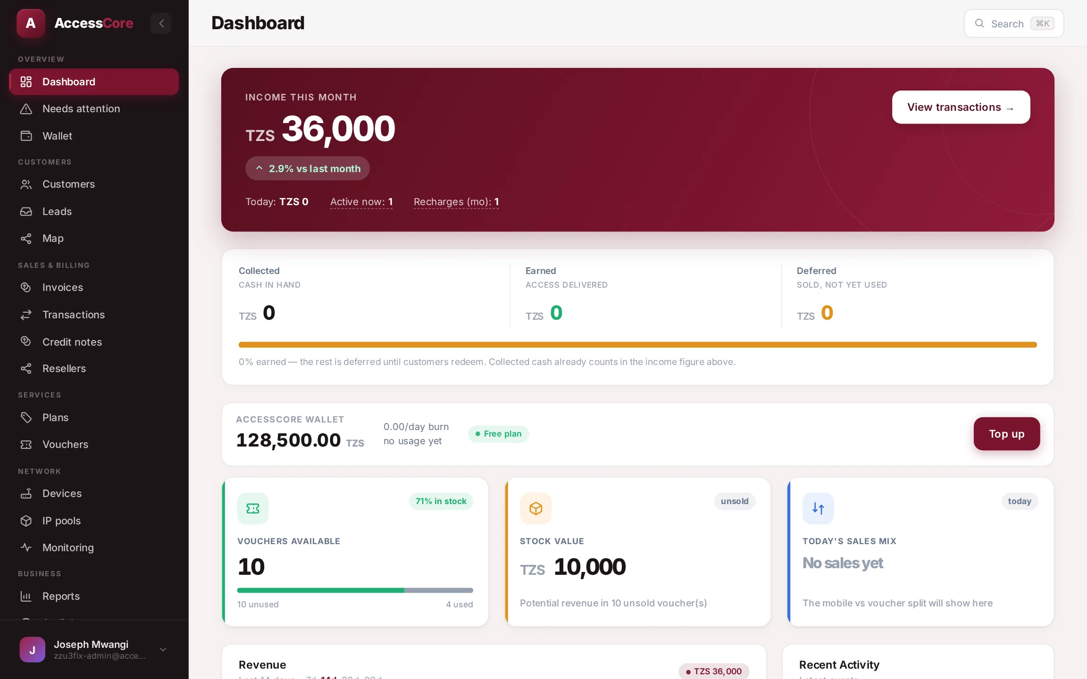Viewport: 1087px width, 679px height.
Task: Click the Today: TZS 0 text
Action: [x=277, y=202]
